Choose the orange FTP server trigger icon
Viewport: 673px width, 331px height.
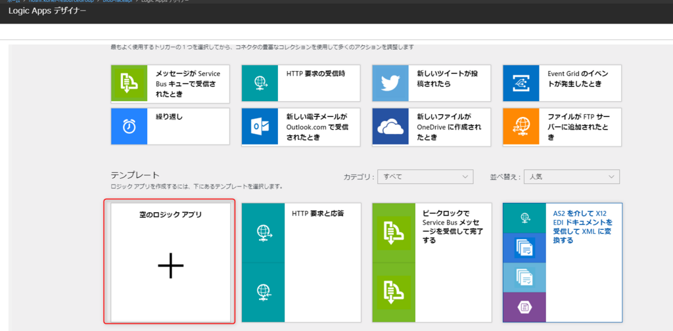tap(521, 127)
